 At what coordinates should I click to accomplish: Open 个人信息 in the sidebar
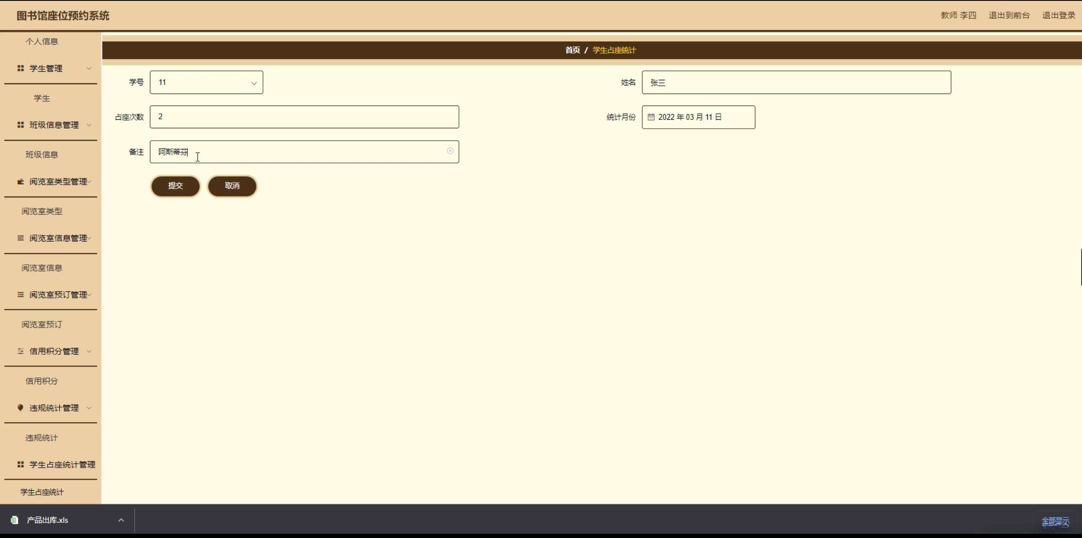tap(42, 42)
